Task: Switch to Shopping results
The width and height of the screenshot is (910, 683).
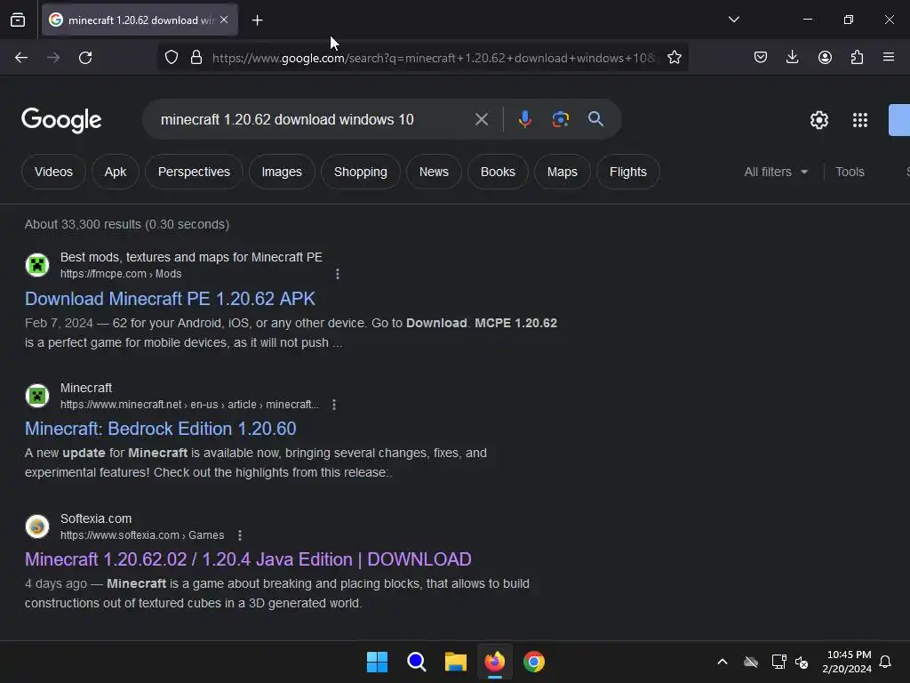Action: [x=361, y=172]
